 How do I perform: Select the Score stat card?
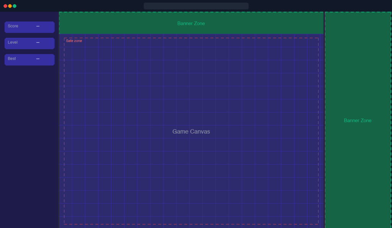29,27
